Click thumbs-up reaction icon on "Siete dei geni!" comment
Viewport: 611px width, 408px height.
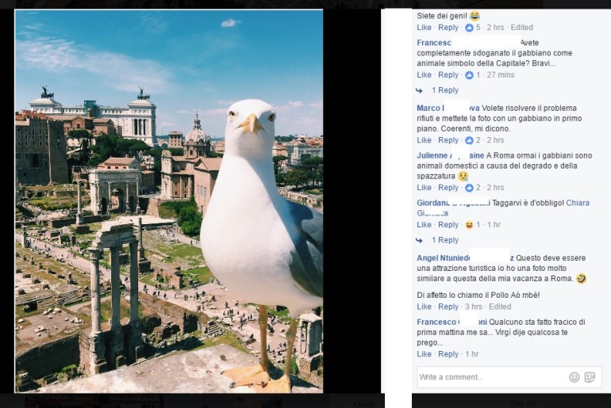(x=469, y=28)
